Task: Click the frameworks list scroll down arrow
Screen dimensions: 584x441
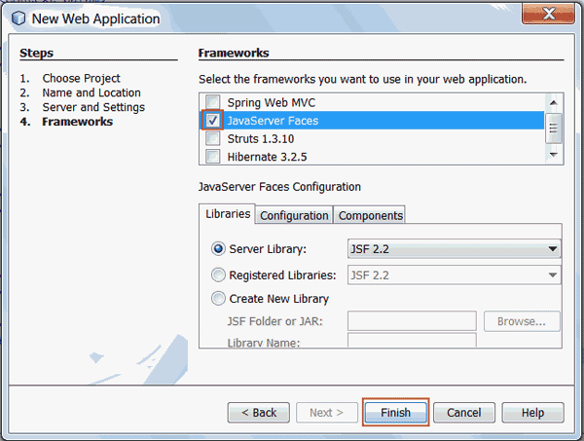Action: click(x=554, y=155)
